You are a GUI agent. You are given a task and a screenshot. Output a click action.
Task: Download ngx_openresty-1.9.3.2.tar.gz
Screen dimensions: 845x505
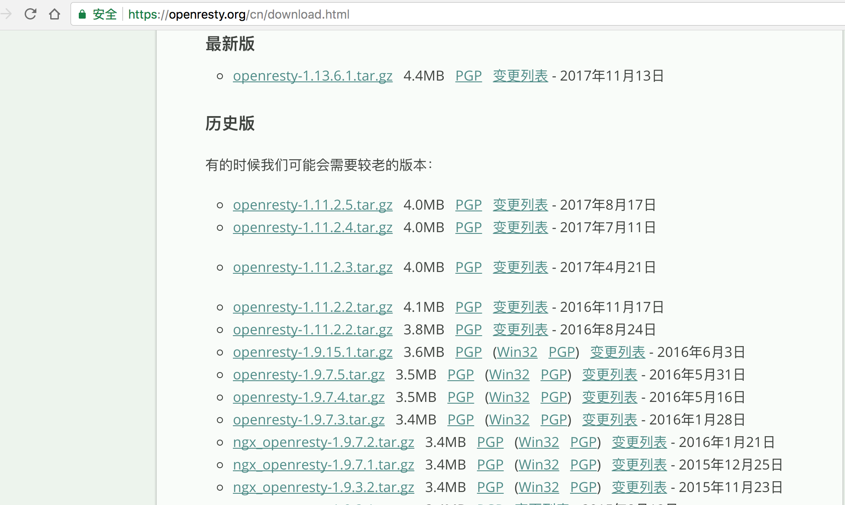[x=323, y=487]
